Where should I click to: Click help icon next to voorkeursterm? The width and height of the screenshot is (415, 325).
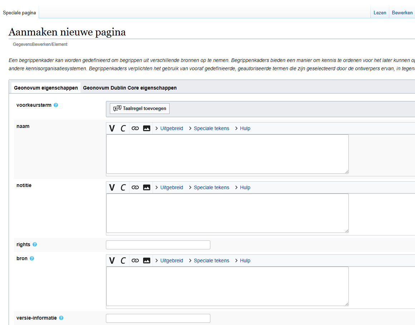[56, 105]
